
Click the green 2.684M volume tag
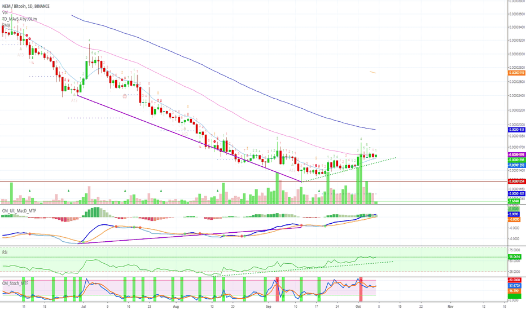(x=514, y=201)
